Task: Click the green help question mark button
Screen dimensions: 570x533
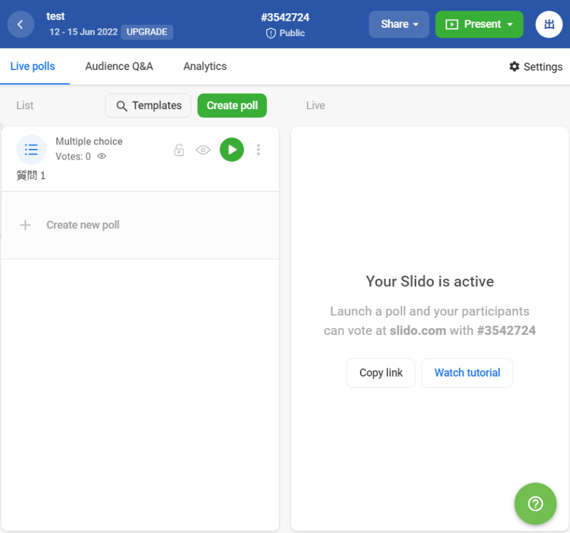Action: coord(535,504)
